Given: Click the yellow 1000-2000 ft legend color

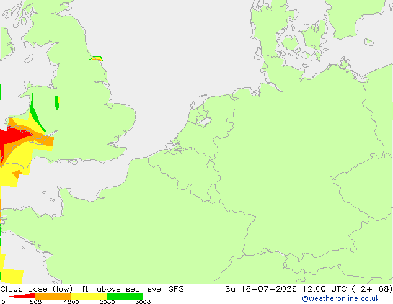Looking at the screenshot, I should (x=89, y=296).
